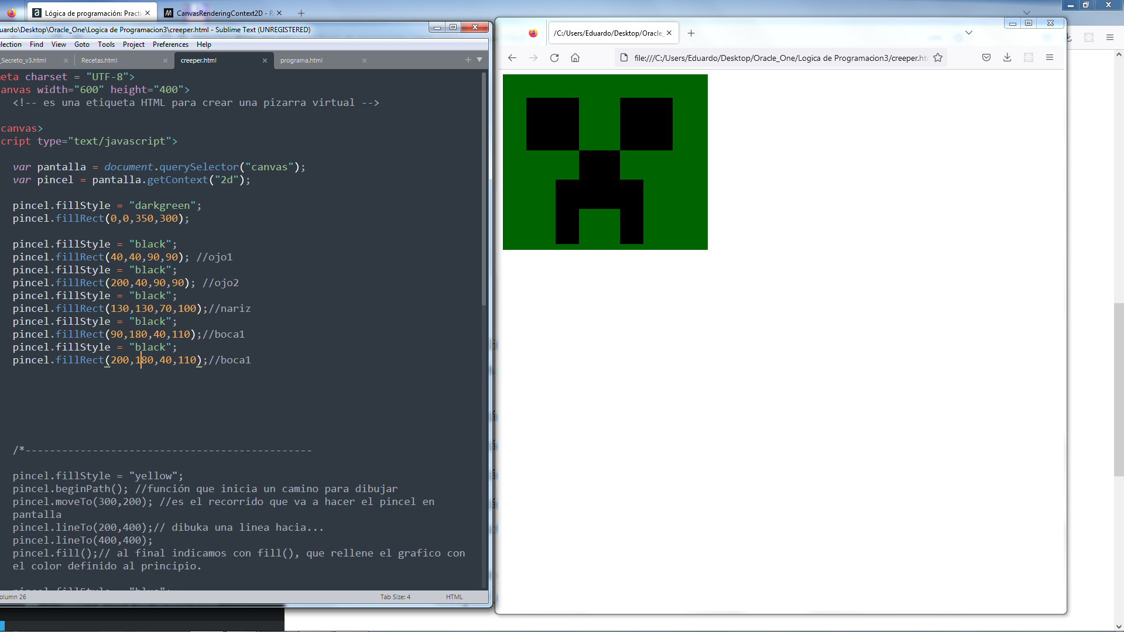Switch to the Secreto_v3.html tab
Screen dimensions: 1124x632
(23, 60)
